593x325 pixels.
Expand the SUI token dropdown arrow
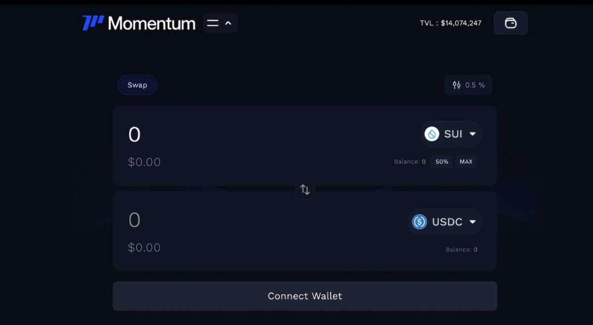click(x=472, y=134)
